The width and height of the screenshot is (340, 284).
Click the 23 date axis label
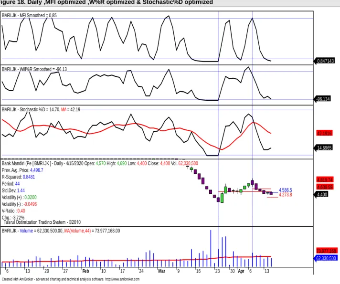pos(217,271)
